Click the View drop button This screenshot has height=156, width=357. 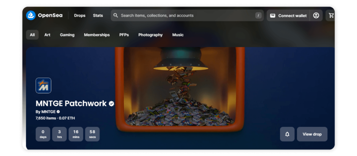(x=312, y=134)
